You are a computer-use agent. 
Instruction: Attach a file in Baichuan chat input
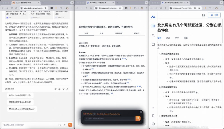(x=60, y=125)
